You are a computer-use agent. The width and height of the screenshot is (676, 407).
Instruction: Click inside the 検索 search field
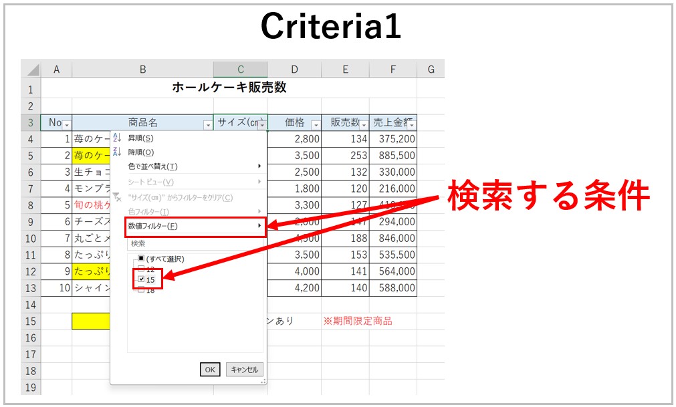[187, 242]
